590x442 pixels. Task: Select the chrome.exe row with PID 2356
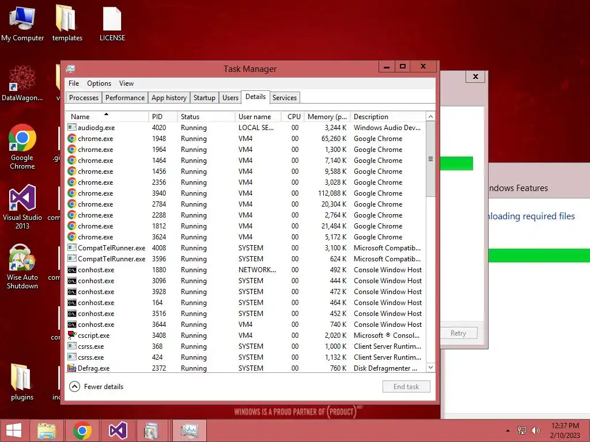click(245, 182)
